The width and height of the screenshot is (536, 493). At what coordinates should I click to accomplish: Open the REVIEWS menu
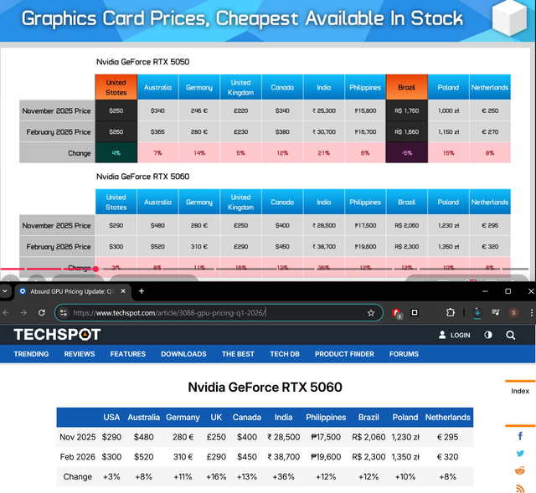tap(80, 354)
